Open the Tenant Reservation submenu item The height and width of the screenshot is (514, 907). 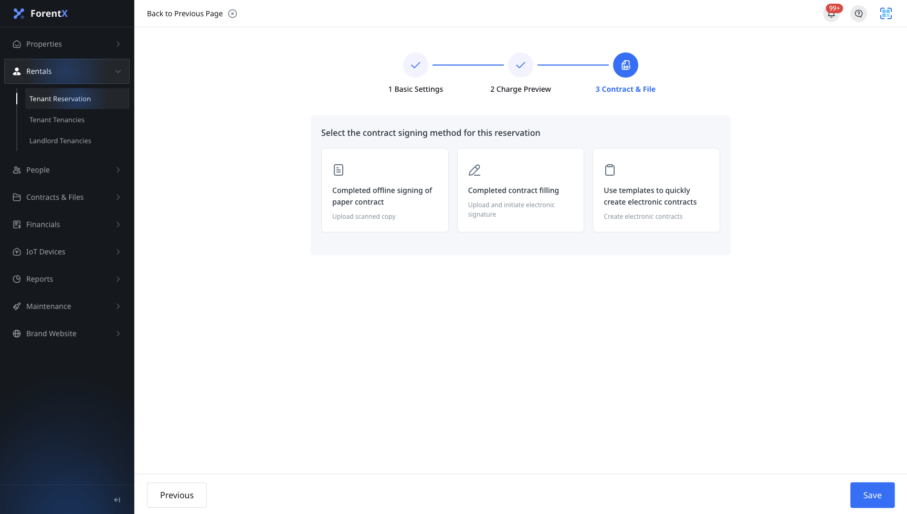pos(77,99)
